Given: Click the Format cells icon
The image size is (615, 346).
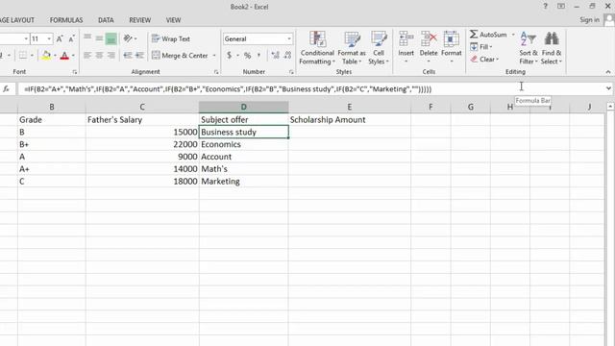Looking at the screenshot, I should tap(451, 38).
